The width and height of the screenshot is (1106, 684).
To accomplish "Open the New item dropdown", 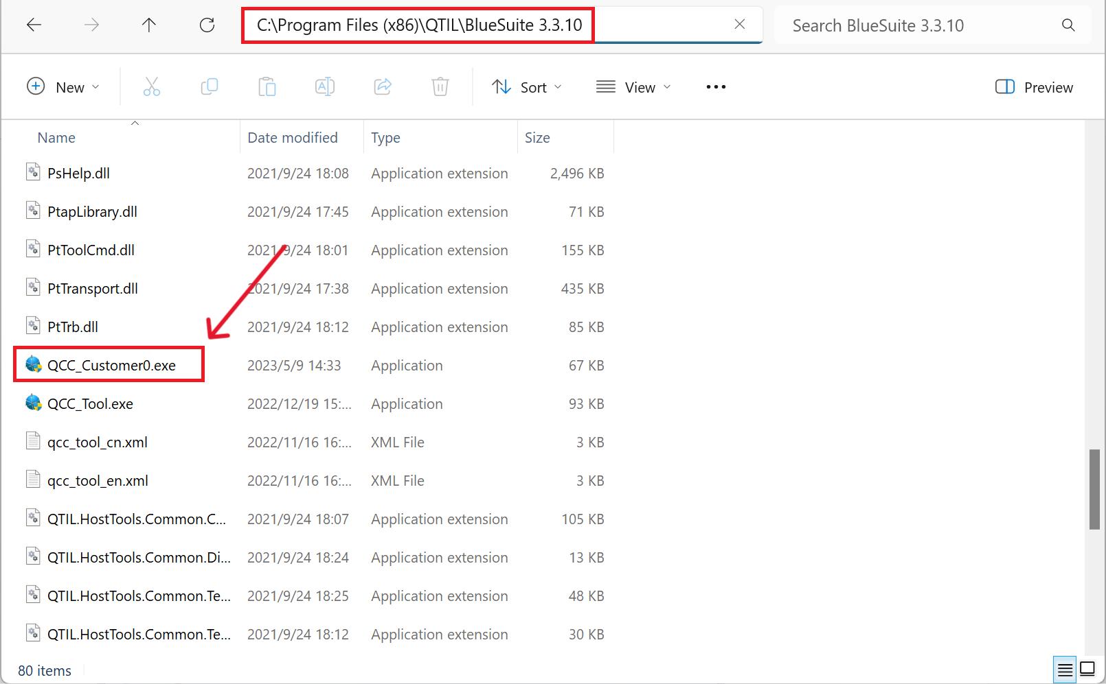I will tap(64, 86).
